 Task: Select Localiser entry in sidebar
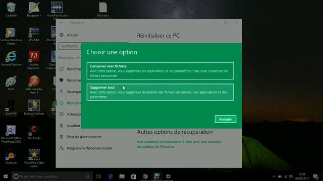(73, 126)
